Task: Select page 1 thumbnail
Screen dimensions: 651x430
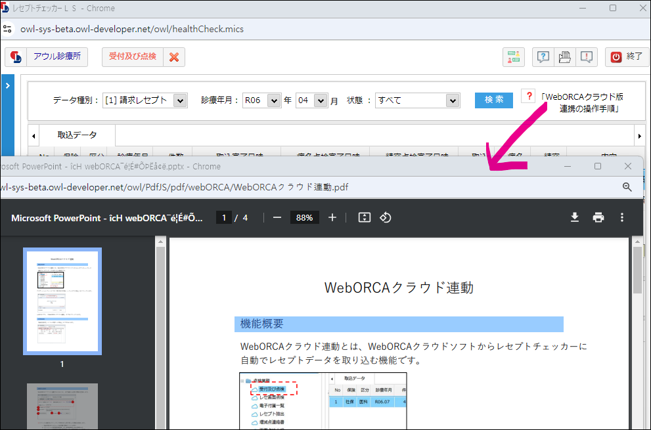Action: [62, 301]
